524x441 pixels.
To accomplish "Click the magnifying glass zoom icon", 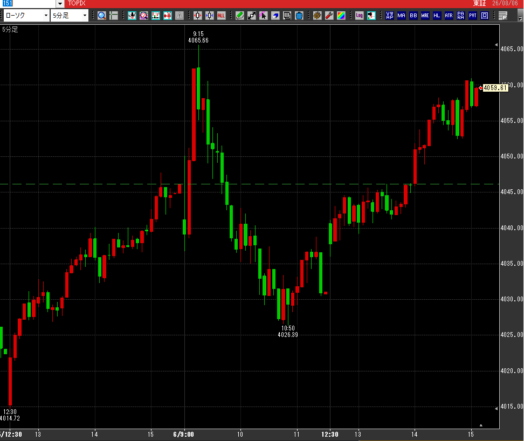I will 102,16.
